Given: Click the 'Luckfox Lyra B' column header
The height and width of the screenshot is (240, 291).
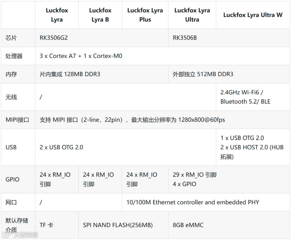Looking at the screenshot, I should pos(100,15).
